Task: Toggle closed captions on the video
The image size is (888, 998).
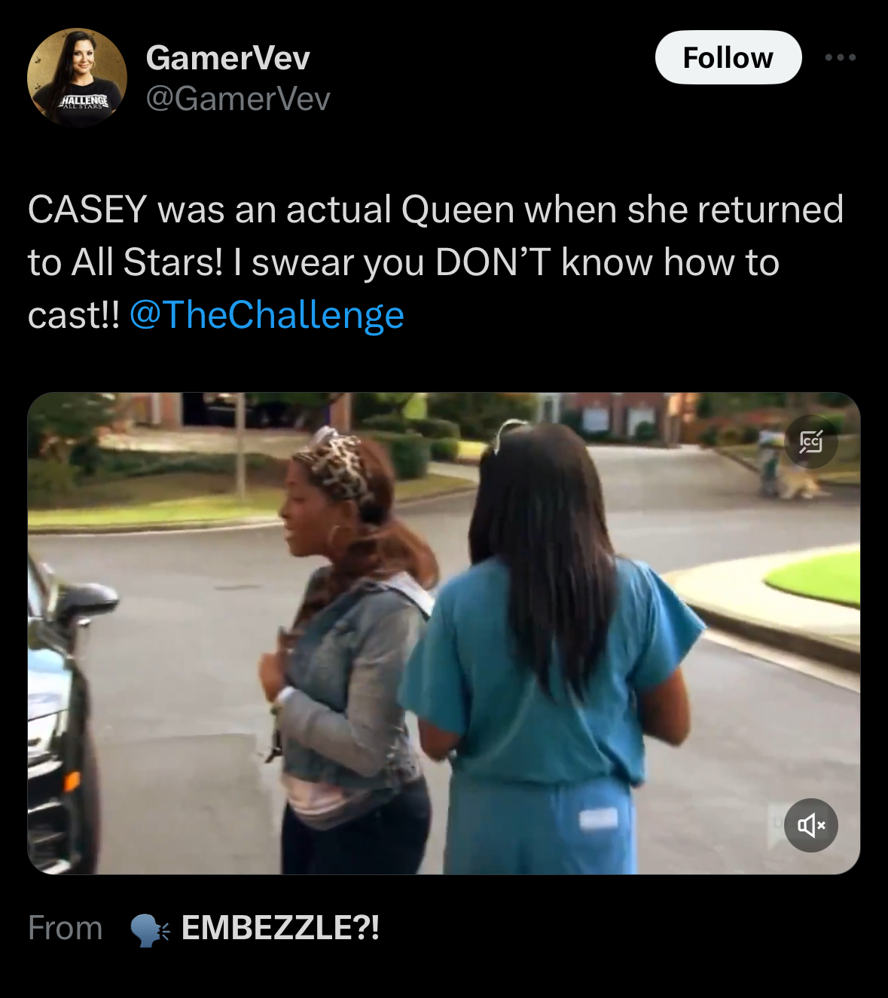Action: (x=810, y=441)
